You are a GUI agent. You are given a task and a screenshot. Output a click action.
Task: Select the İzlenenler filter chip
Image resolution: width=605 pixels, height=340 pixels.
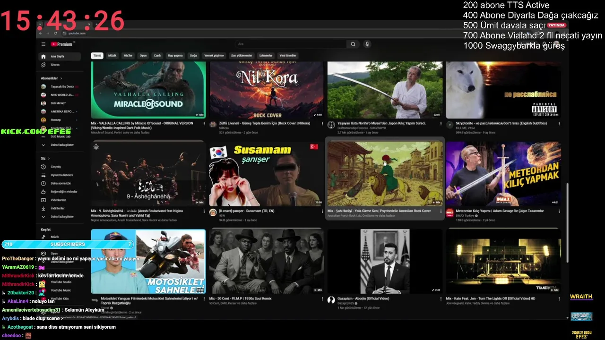266,55
